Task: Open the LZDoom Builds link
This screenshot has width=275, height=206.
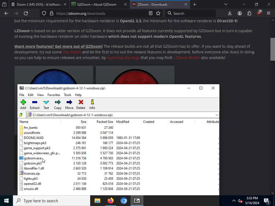Action: 187,58
